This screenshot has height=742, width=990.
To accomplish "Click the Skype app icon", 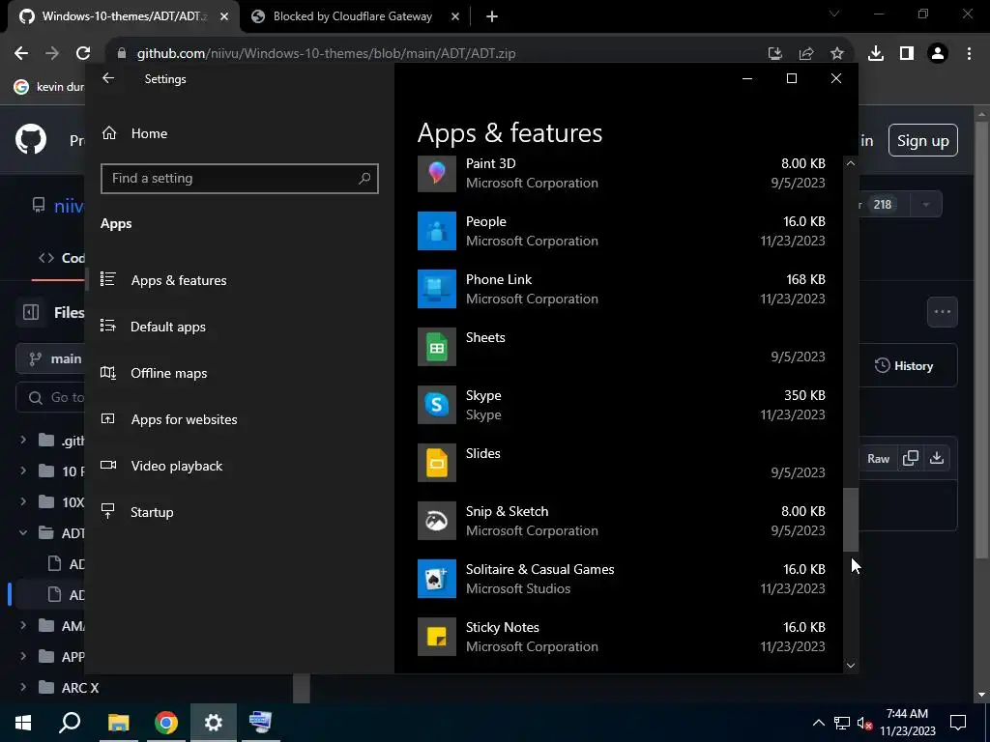I will pyautogui.click(x=436, y=405).
